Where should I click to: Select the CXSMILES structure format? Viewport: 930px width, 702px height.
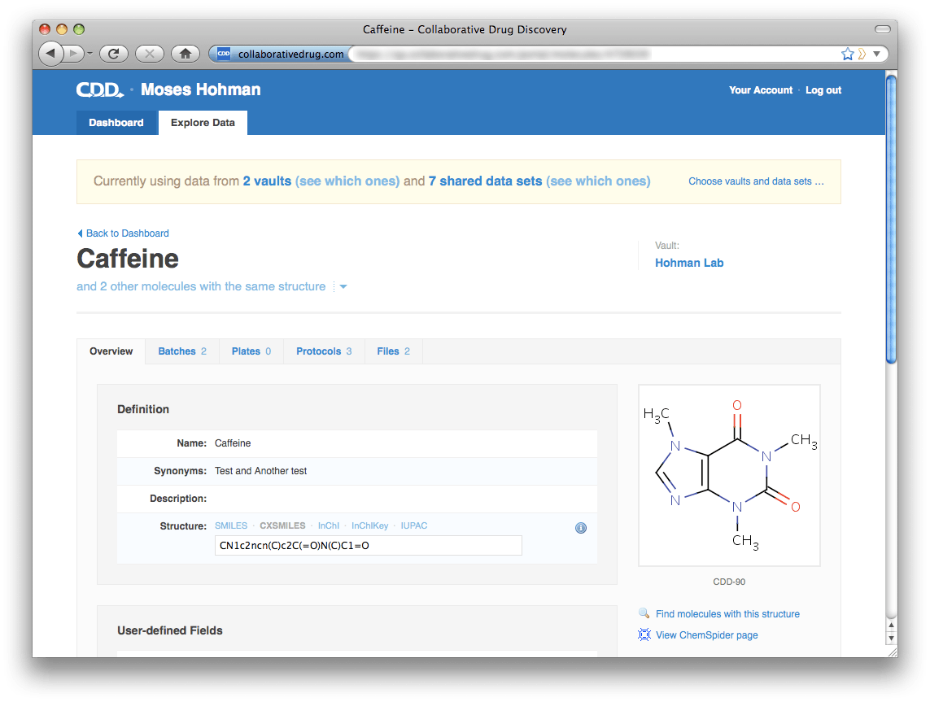282,526
